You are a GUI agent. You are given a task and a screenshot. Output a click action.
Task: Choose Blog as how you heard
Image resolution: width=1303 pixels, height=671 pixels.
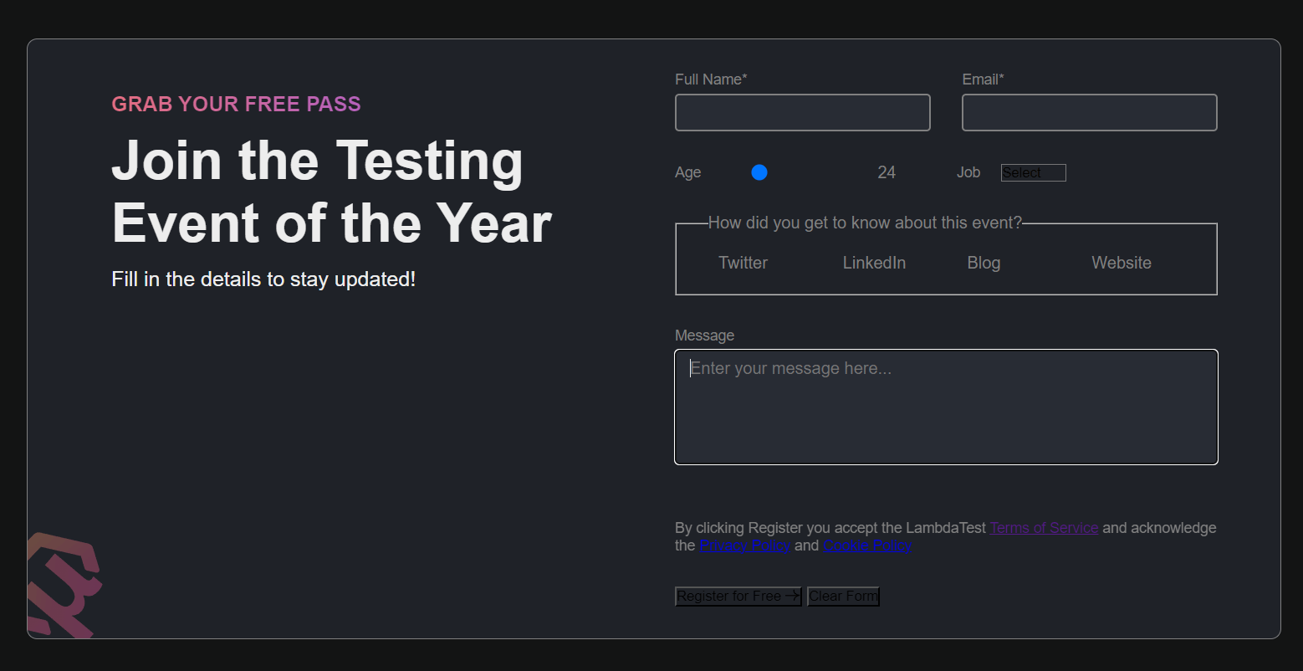(x=984, y=262)
